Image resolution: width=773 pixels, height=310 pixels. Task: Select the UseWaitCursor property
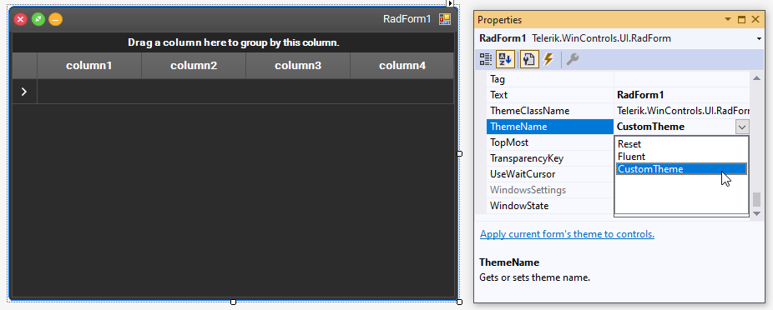550,174
